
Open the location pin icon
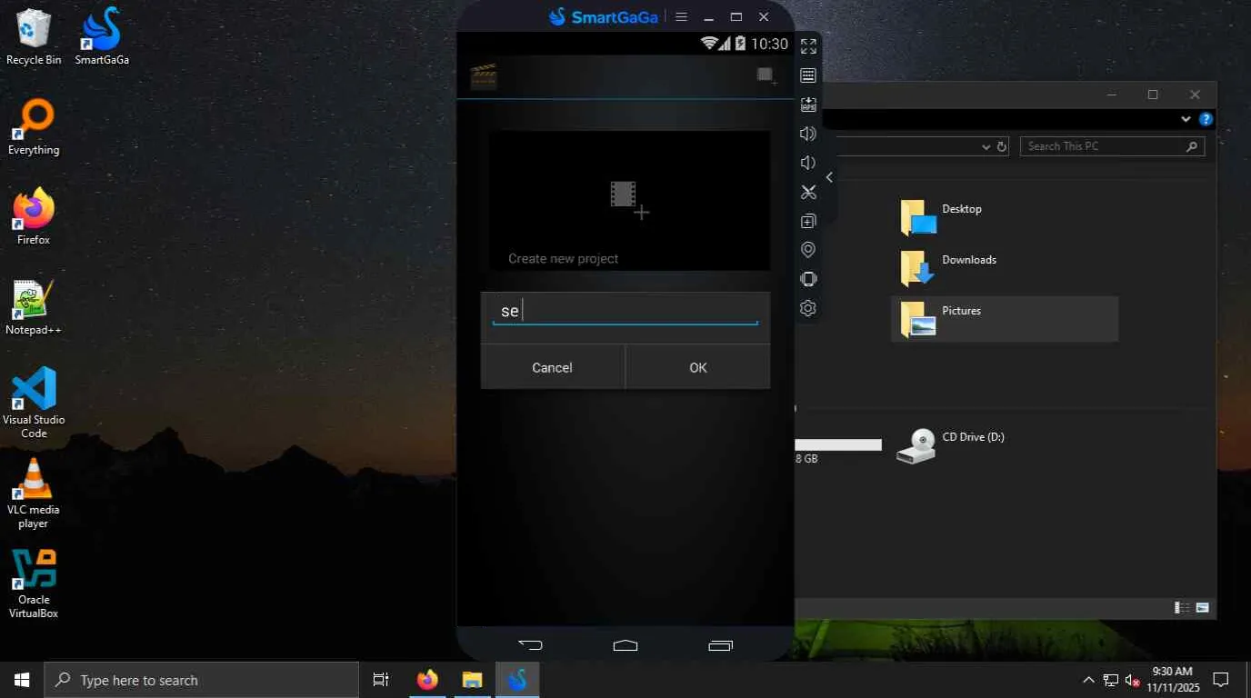click(808, 250)
